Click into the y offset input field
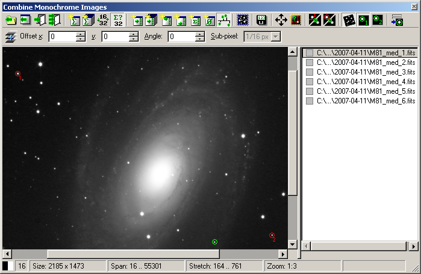 click(115, 37)
